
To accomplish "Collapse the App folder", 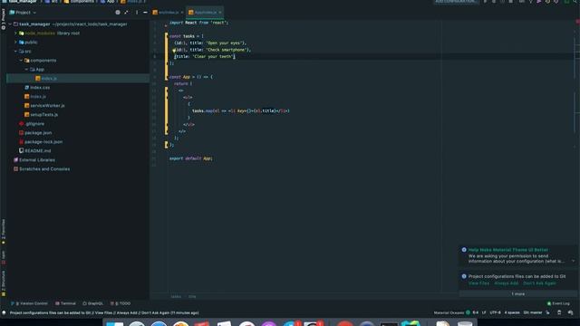I will coord(26,70).
